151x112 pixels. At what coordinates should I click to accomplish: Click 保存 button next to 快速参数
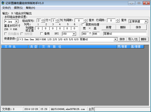coord(122,39)
